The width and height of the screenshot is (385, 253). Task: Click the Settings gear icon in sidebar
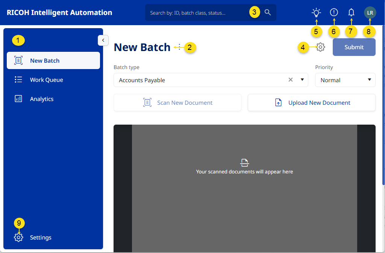coord(18,237)
